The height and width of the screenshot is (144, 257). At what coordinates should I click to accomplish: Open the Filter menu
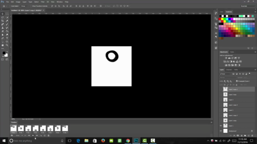(x=43, y=2)
